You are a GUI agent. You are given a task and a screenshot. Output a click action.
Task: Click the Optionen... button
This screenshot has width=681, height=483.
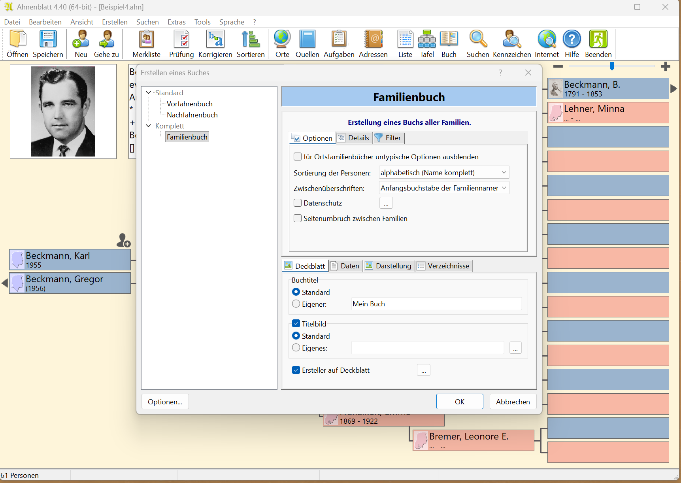click(165, 402)
